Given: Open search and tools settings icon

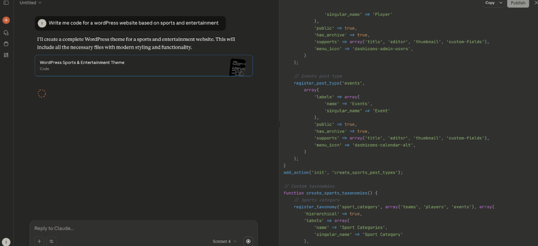Looking at the screenshot, I should coord(51,241).
